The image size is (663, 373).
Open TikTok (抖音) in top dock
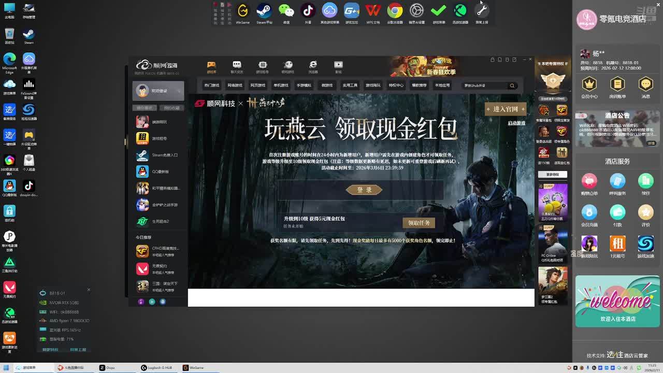[308, 11]
